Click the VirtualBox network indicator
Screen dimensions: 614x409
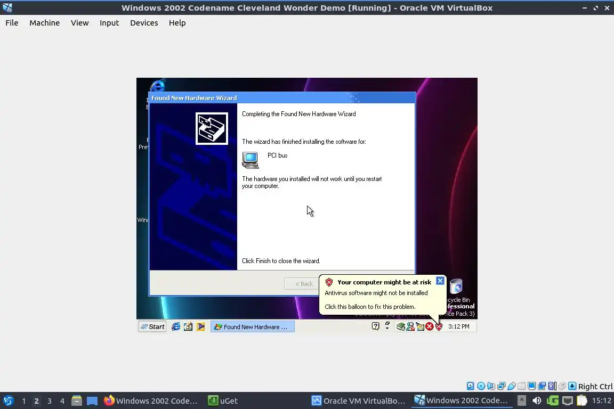pos(501,386)
